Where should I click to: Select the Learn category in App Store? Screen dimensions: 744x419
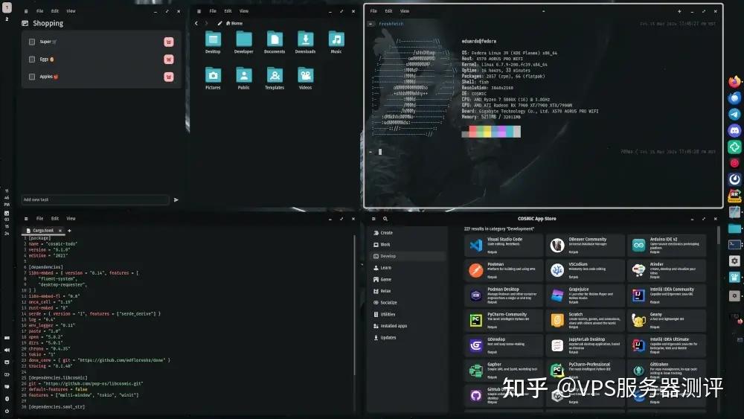(x=407, y=268)
